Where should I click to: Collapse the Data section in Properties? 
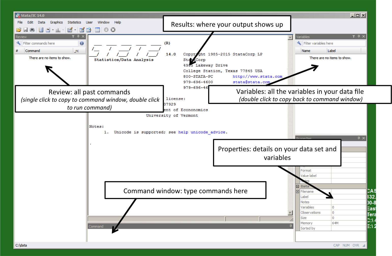coord(297,186)
